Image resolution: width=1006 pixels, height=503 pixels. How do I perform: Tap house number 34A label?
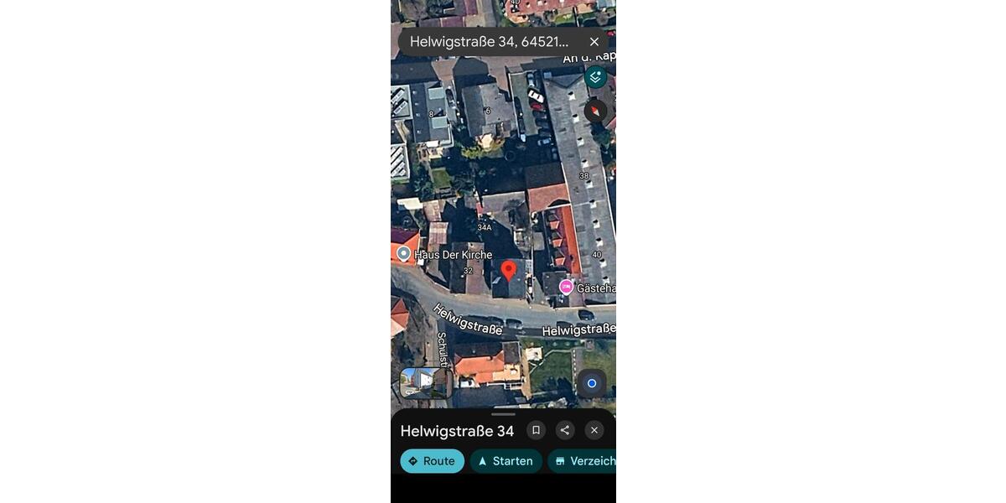click(485, 227)
